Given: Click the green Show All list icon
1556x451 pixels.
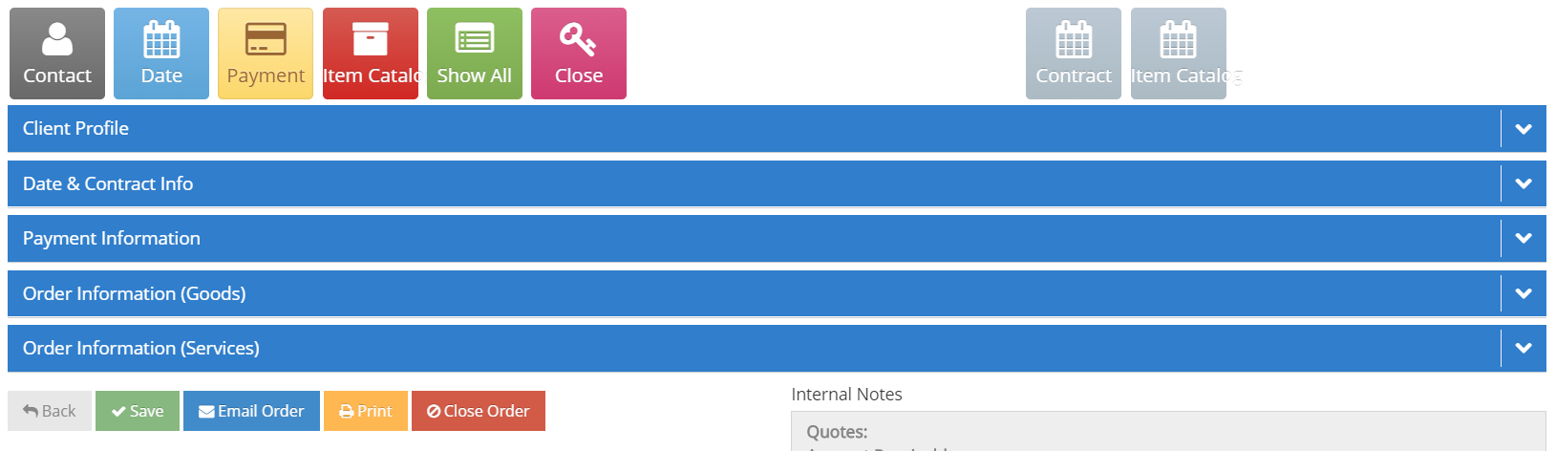Looking at the screenshot, I should pos(475,54).
